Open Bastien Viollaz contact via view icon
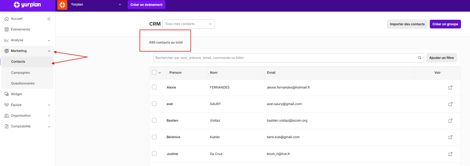Screen dimensions: 470x166 click(450, 120)
